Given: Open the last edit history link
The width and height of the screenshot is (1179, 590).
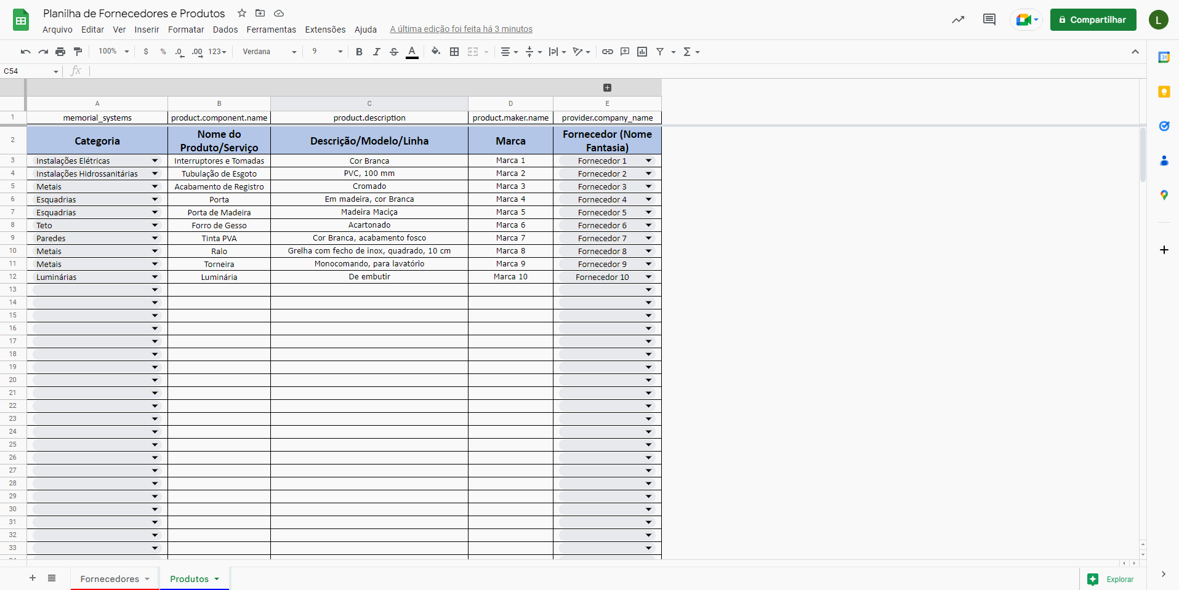Looking at the screenshot, I should [461, 30].
